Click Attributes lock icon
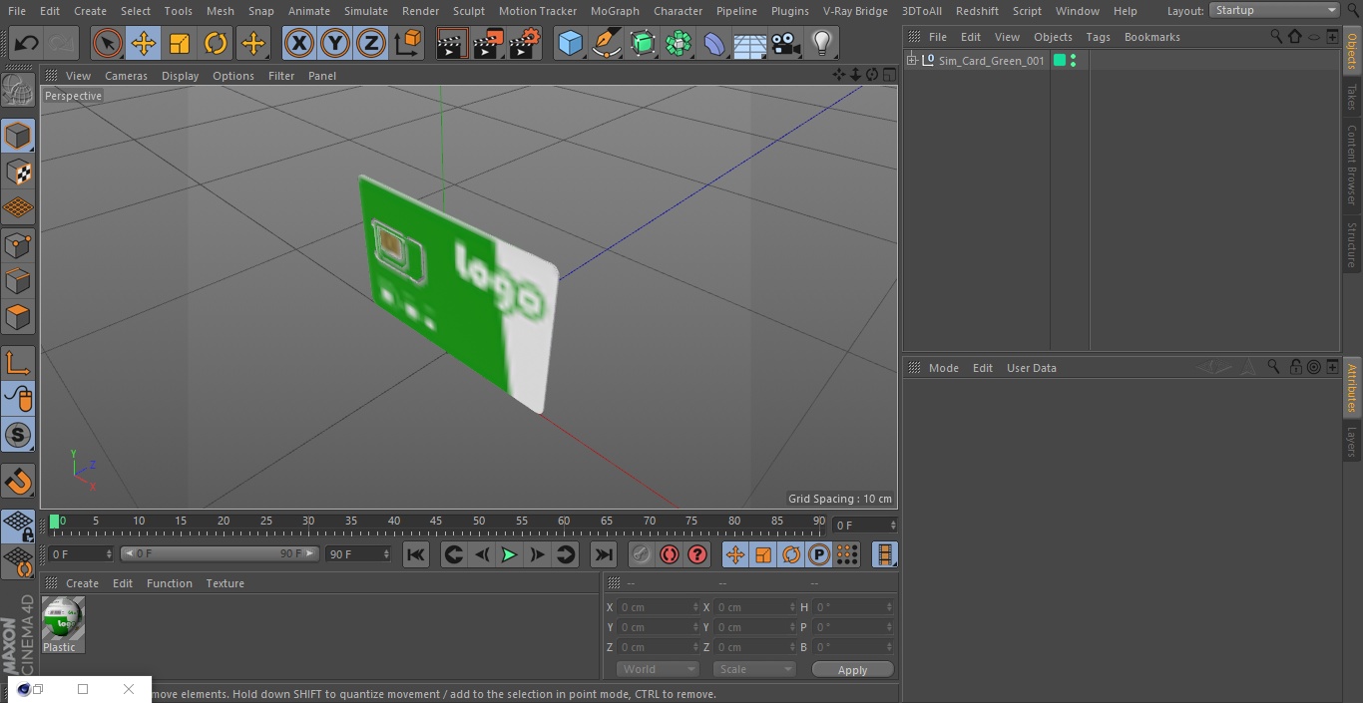 [x=1295, y=367]
